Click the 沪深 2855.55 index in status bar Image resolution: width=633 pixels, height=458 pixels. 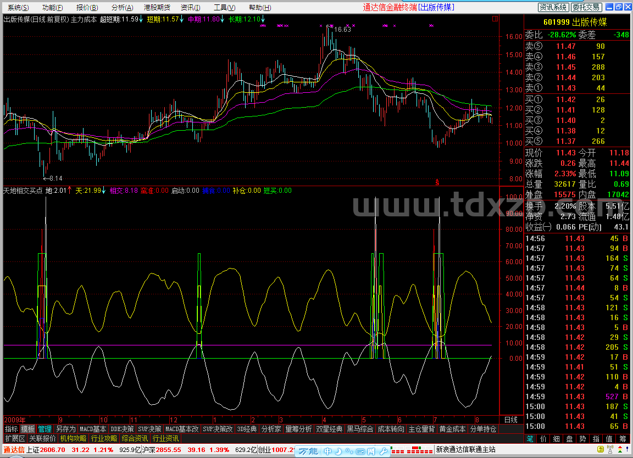coord(162,450)
